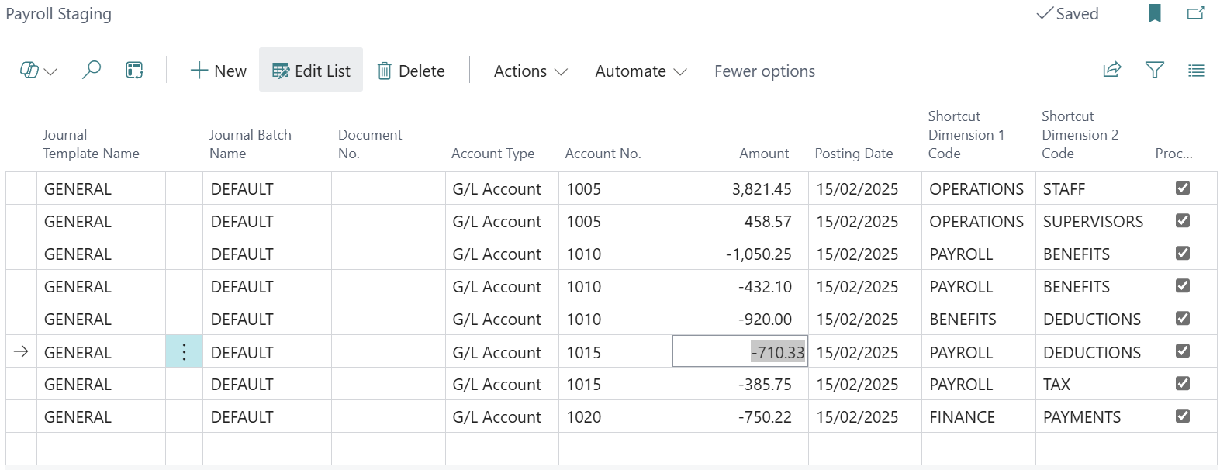Click Shortcut Dimension 2 Code header
The image size is (1220, 470).
1080,134
